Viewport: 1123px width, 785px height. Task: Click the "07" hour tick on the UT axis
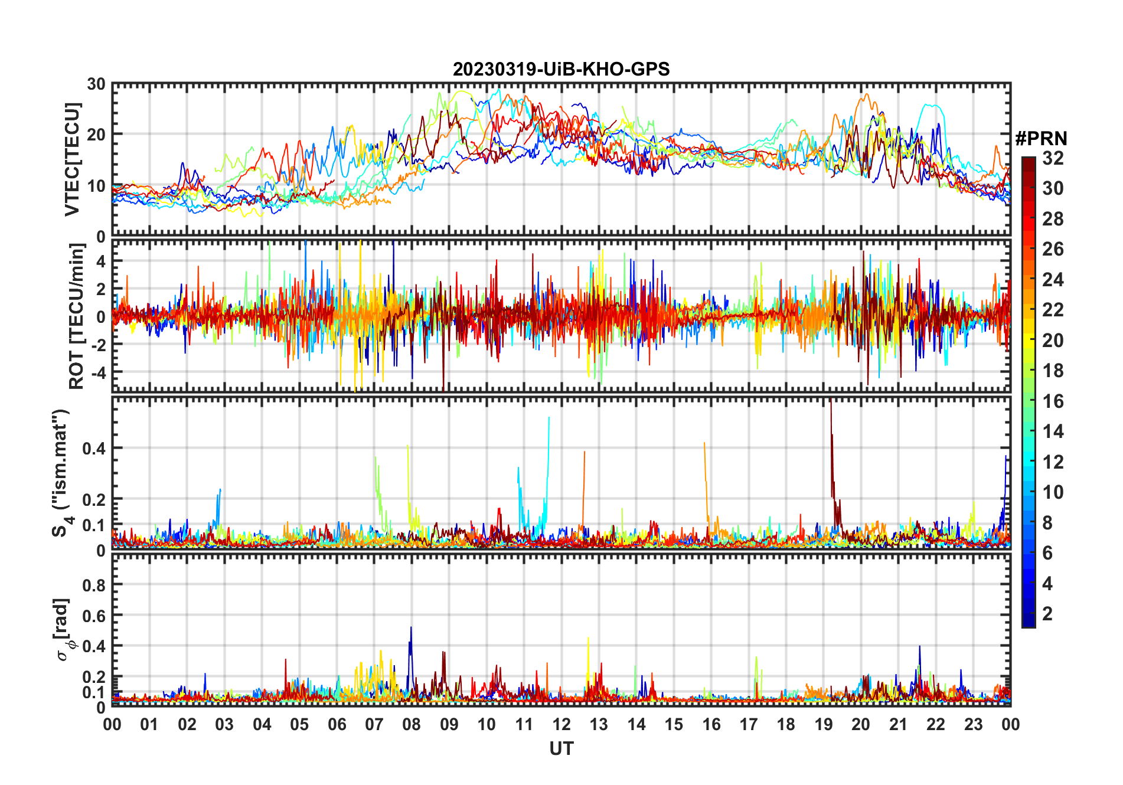coord(374,724)
